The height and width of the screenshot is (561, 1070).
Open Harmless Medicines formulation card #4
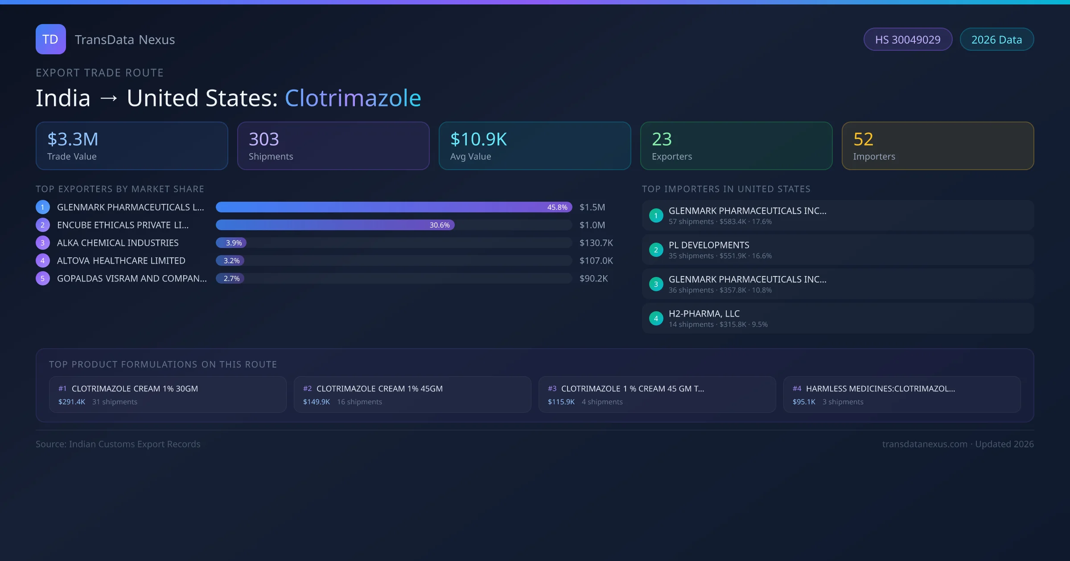pyautogui.click(x=901, y=394)
